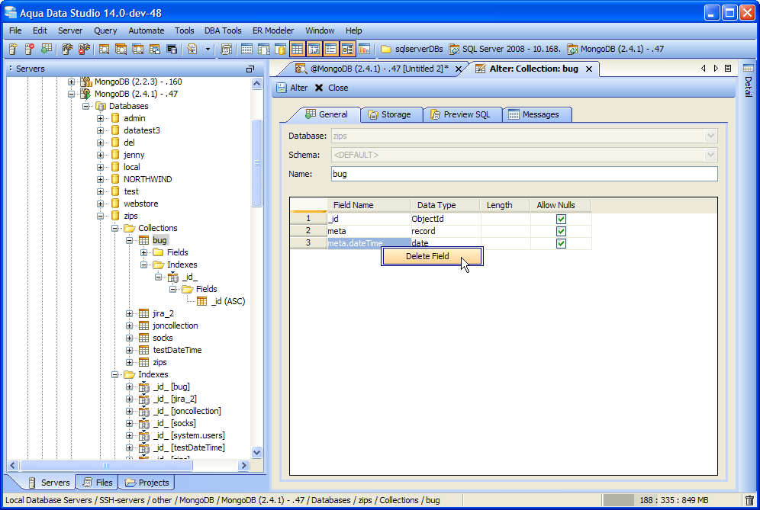This screenshot has width=760, height=510.
Task: Toggle Allow Nulls for meta field
Action: 561,231
